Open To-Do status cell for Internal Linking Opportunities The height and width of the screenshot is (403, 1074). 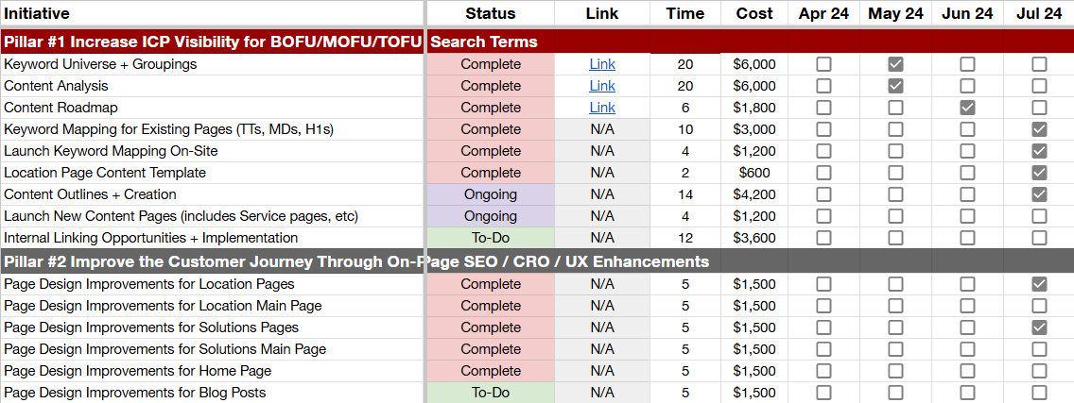491,238
